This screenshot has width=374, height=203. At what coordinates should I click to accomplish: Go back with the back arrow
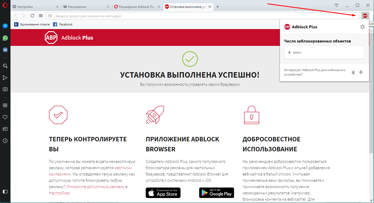point(16,16)
